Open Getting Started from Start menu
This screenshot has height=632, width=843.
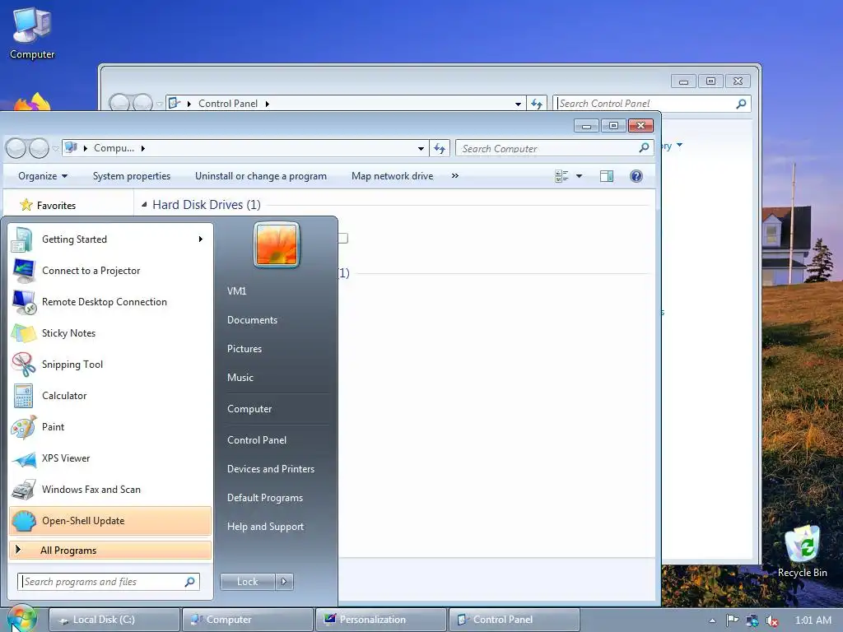pos(110,239)
